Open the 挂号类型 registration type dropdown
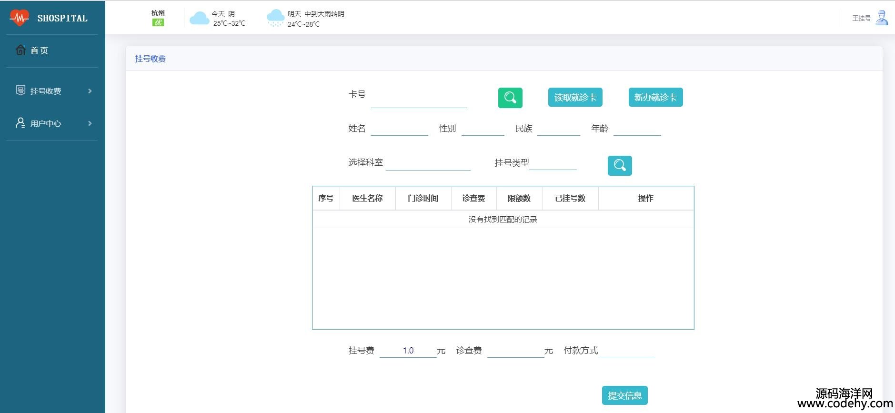 (x=553, y=163)
